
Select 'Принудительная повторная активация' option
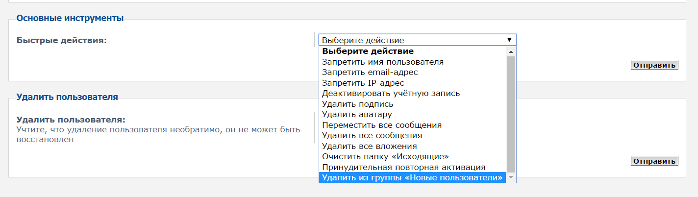tap(403, 167)
